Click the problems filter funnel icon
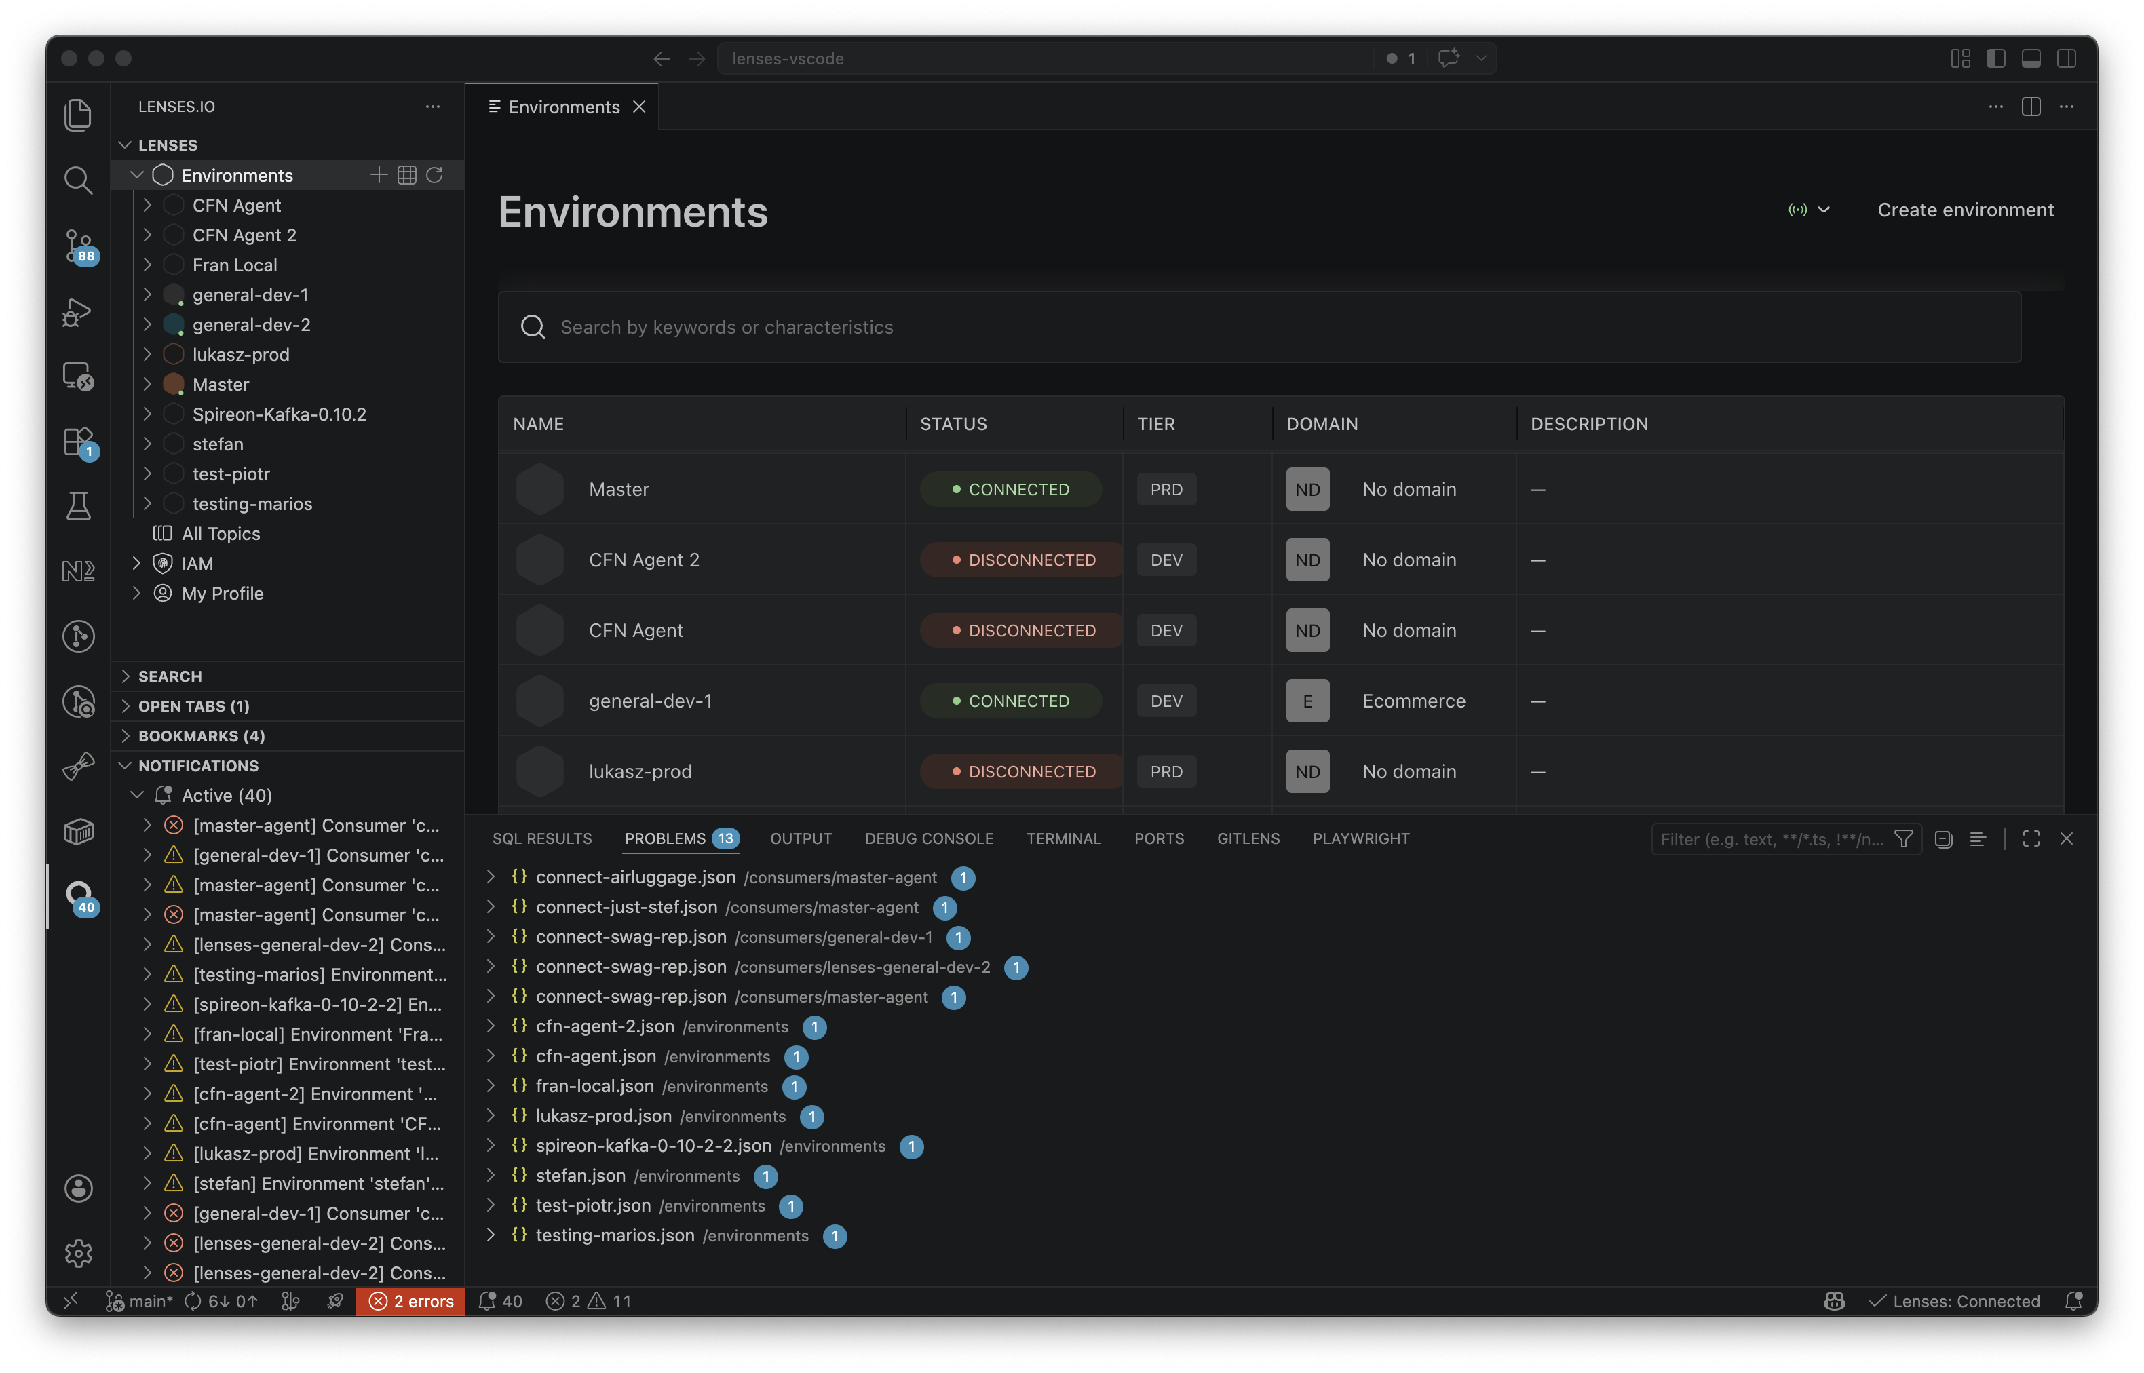The height and width of the screenshot is (1373, 2144). [1902, 839]
